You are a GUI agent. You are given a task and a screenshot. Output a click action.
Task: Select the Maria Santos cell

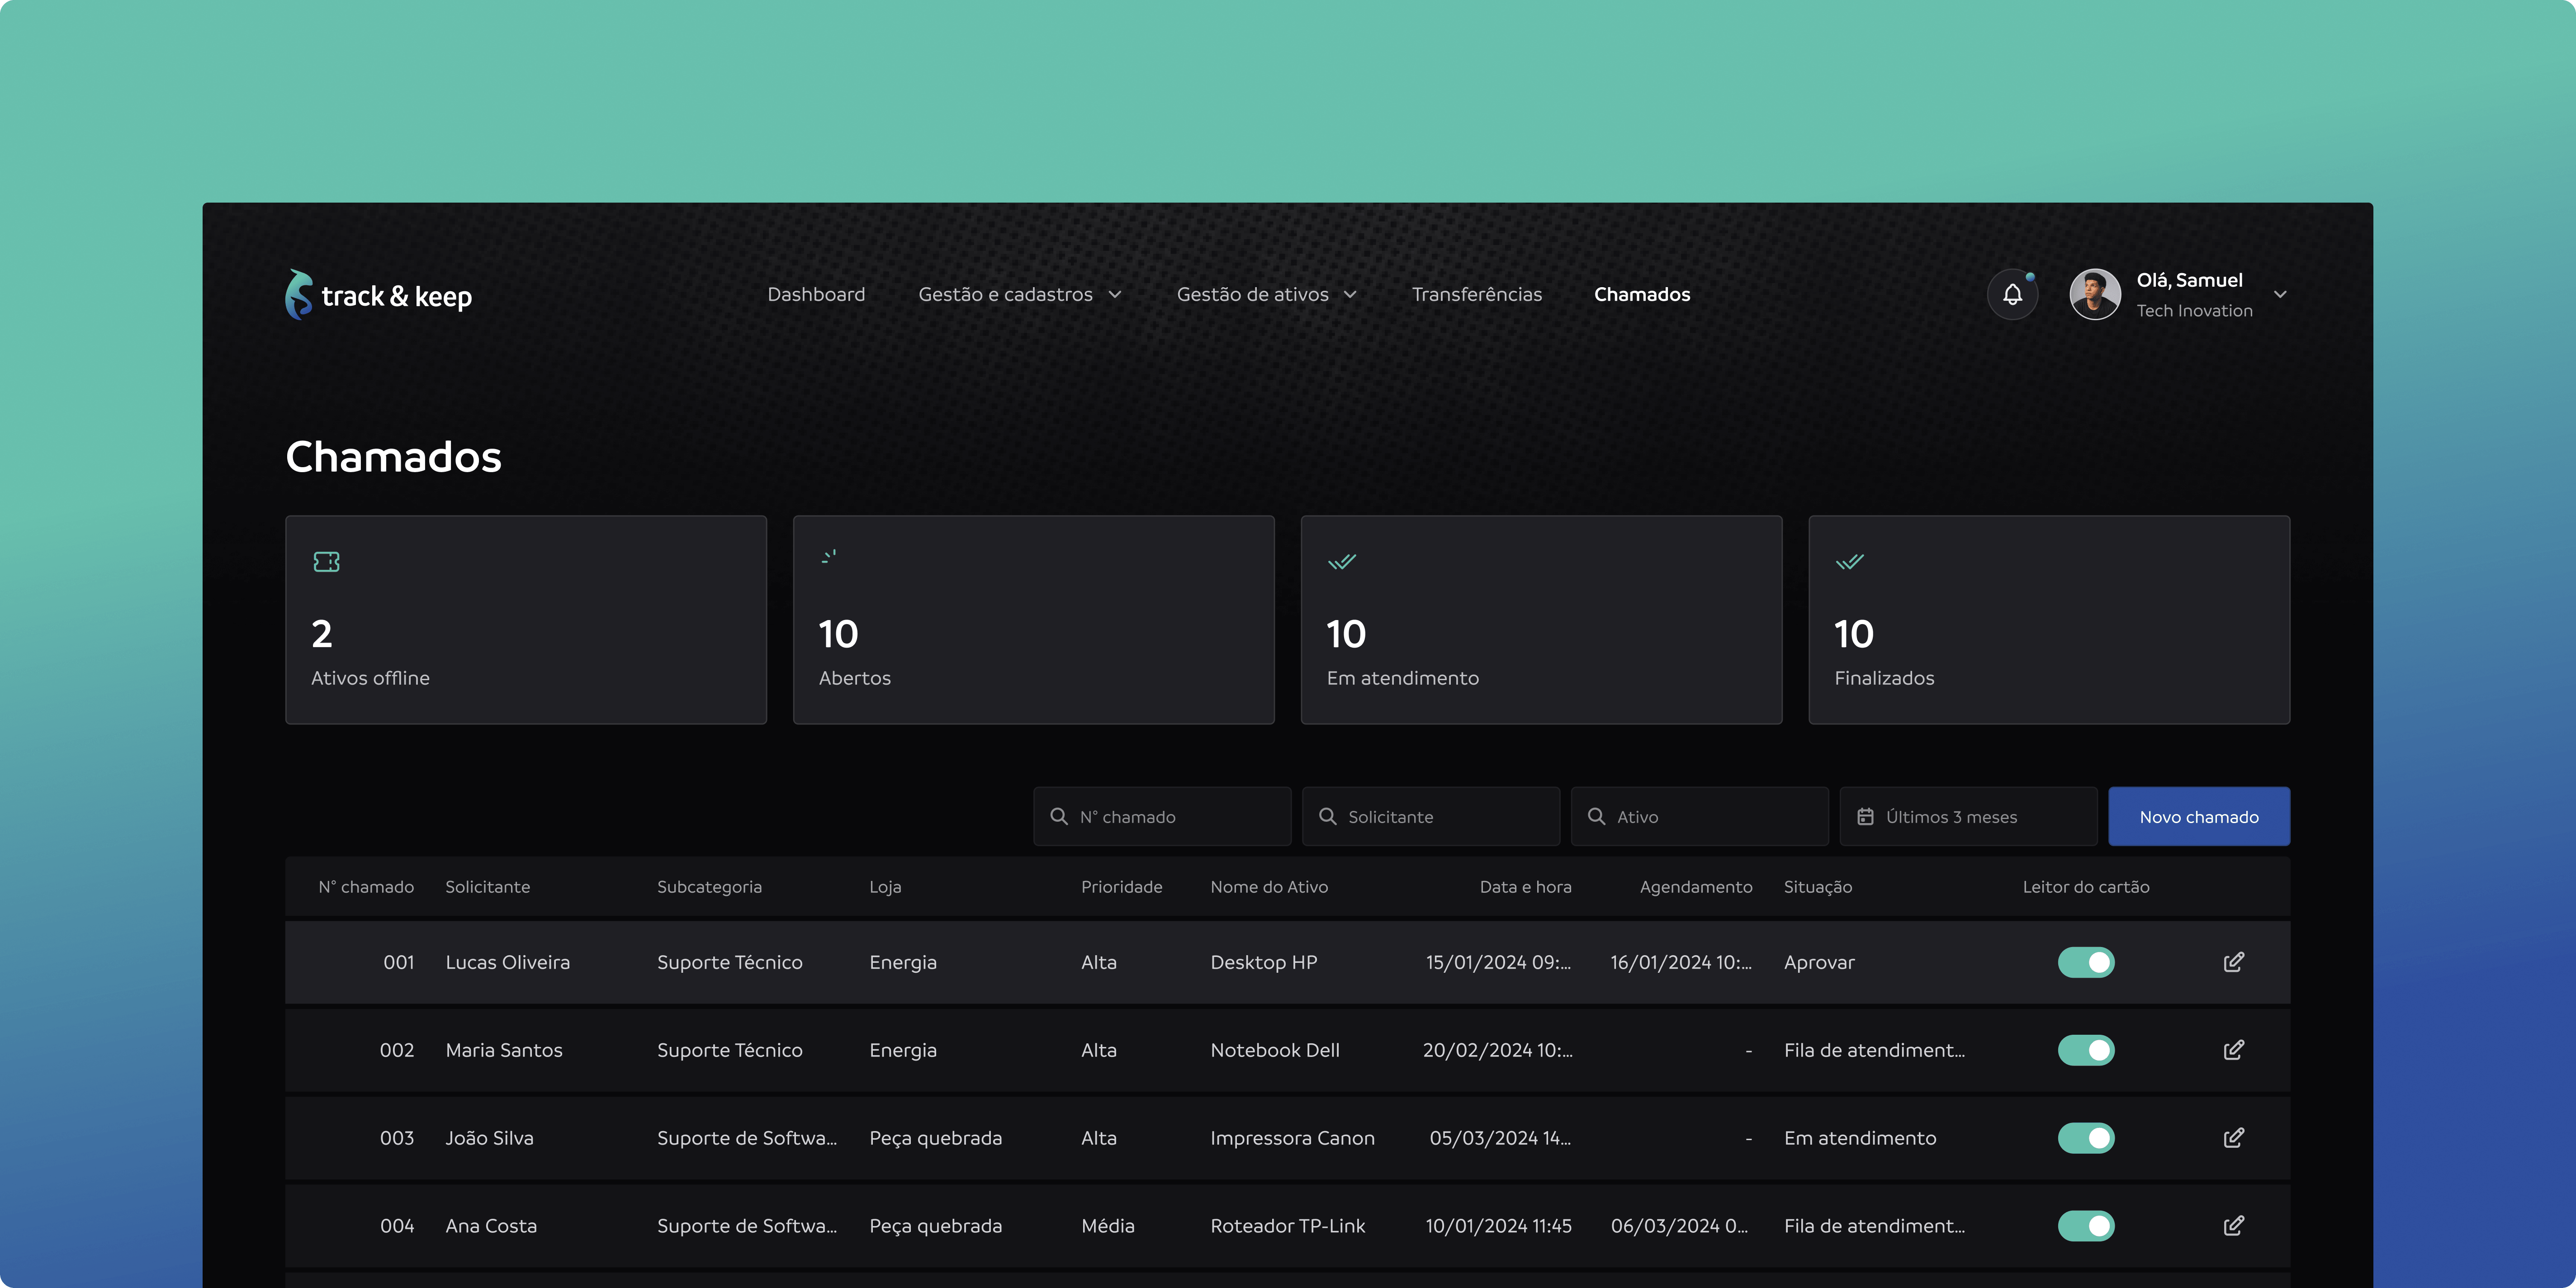tap(504, 1050)
